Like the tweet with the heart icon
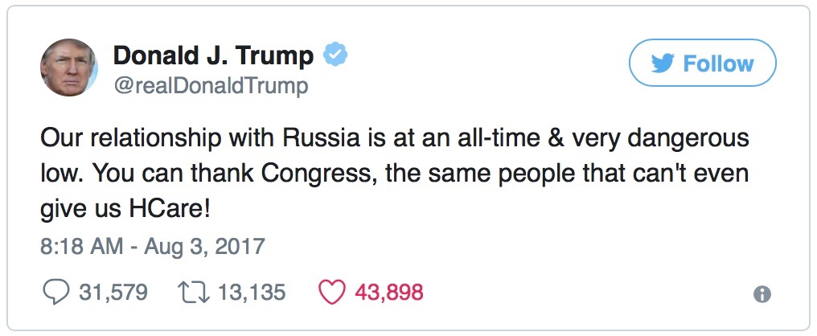Image resolution: width=817 pixels, height=336 pixels. (x=331, y=291)
